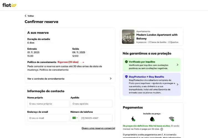Open Modern London Apartment with Balcony title
This screenshot has height=138, width=208.
pyautogui.click(x=157, y=37)
